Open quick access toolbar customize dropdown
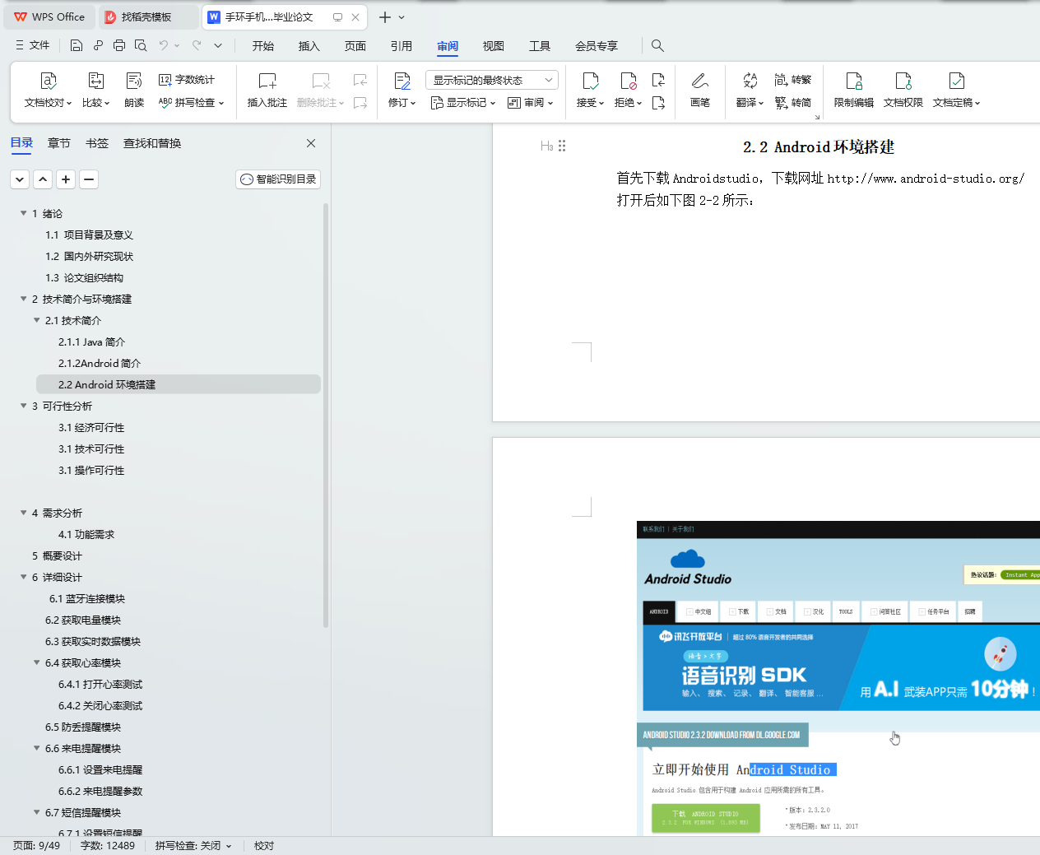The width and height of the screenshot is (1040, 855). [218, 45]
